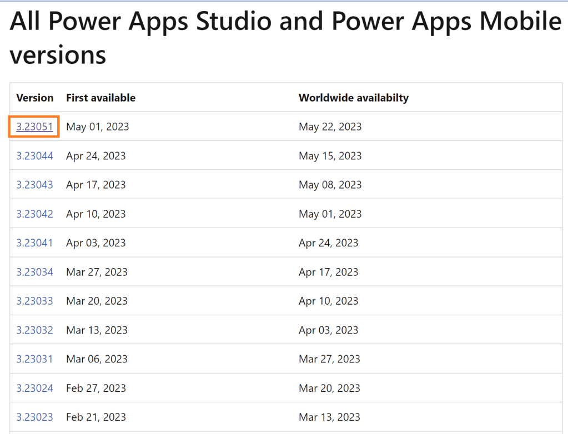
Task: Click the Worldwide availabilty column header
Action: [353, 98]
